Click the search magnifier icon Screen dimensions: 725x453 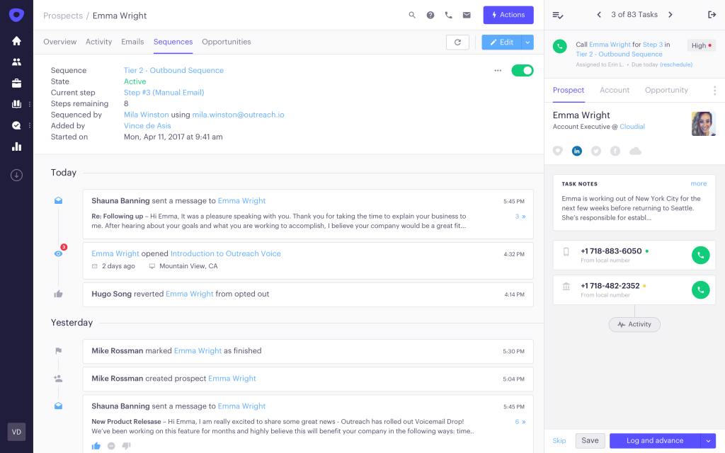[x=412, y=16]
